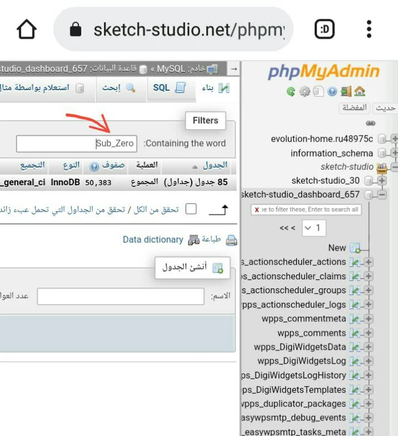Sort by صفوف rows column header
398x436 pixels.
tap(113, 165)
